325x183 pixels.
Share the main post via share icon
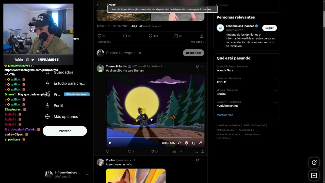[x=202, y=36]
